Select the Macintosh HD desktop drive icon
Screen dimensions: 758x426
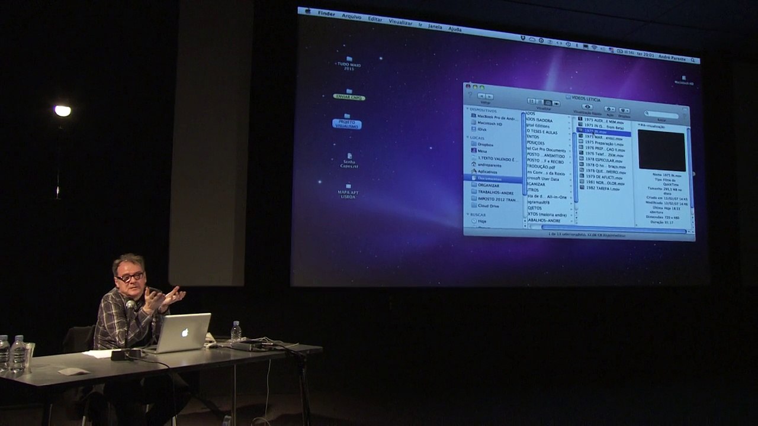click(683, 80)
